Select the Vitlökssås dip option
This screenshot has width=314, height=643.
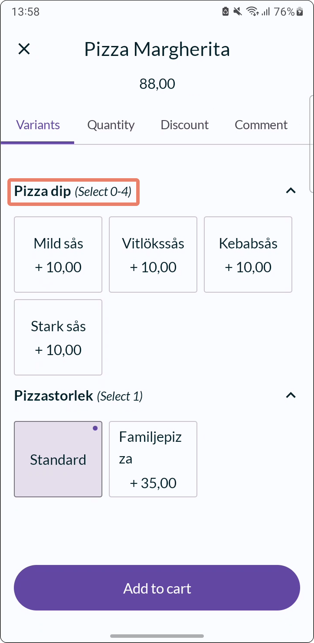point(153,255)
